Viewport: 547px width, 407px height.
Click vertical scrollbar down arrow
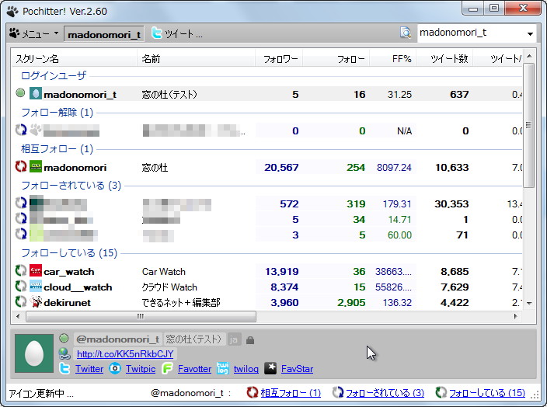[529, 304]
